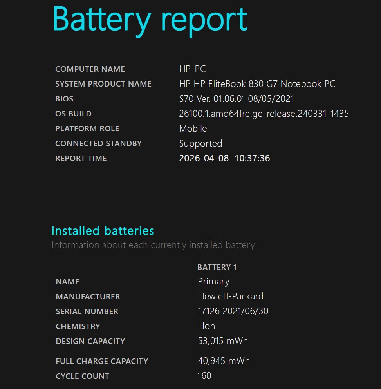Click the full charge capacity 40,945 mWh
The height and width of the screenshot is (389, 381).
224,361
